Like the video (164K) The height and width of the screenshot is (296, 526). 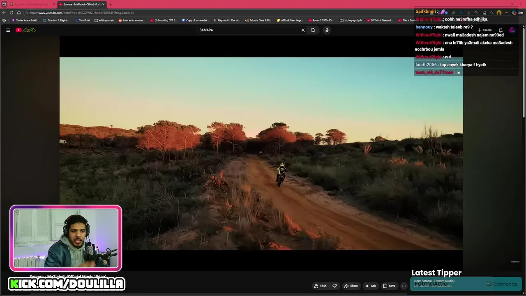320,286
